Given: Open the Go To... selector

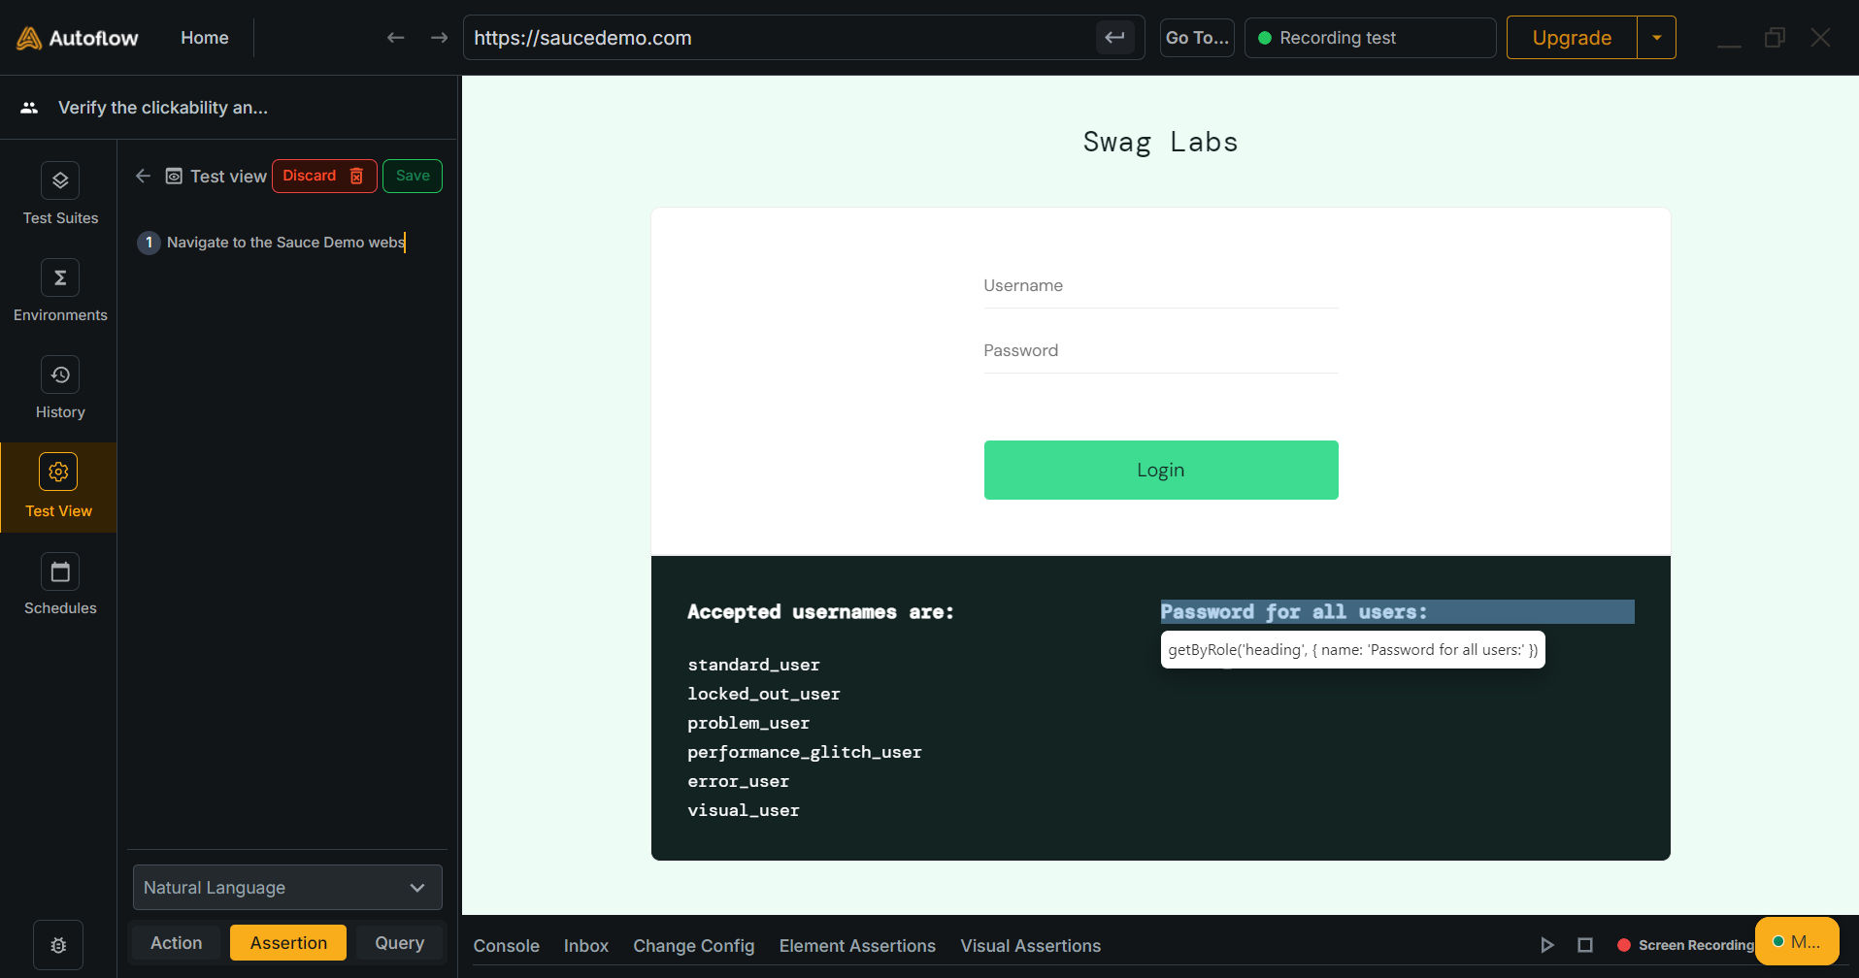Looking at the screenshot, I should 1197,38.
